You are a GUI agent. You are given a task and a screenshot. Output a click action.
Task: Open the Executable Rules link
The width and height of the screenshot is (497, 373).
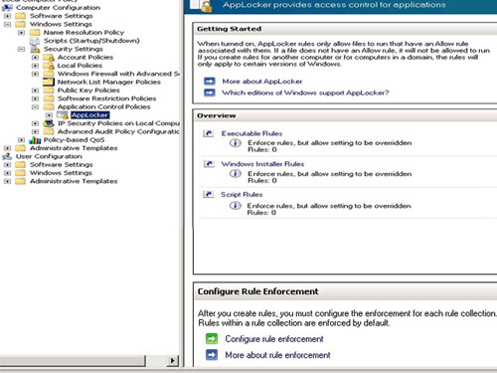251,133
